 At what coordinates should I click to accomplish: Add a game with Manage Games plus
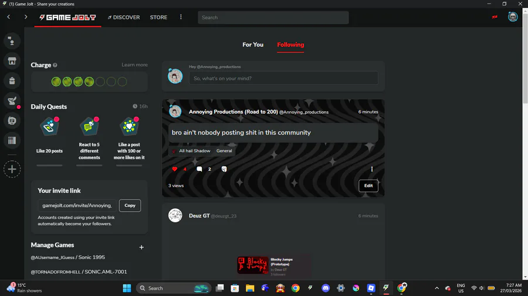(x=141, y=247)
